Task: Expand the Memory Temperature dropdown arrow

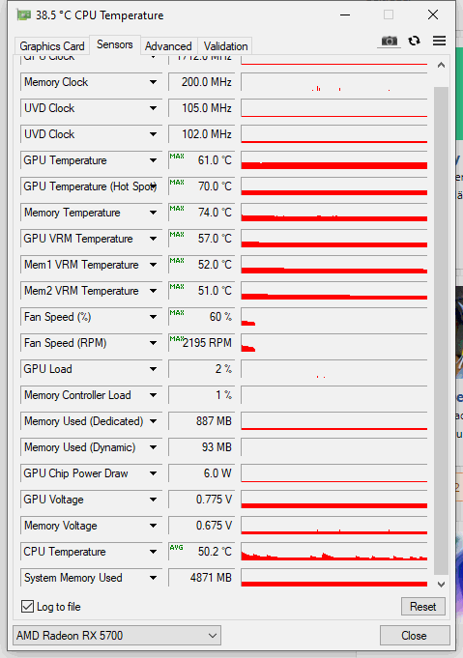Action: coord(154,213)
